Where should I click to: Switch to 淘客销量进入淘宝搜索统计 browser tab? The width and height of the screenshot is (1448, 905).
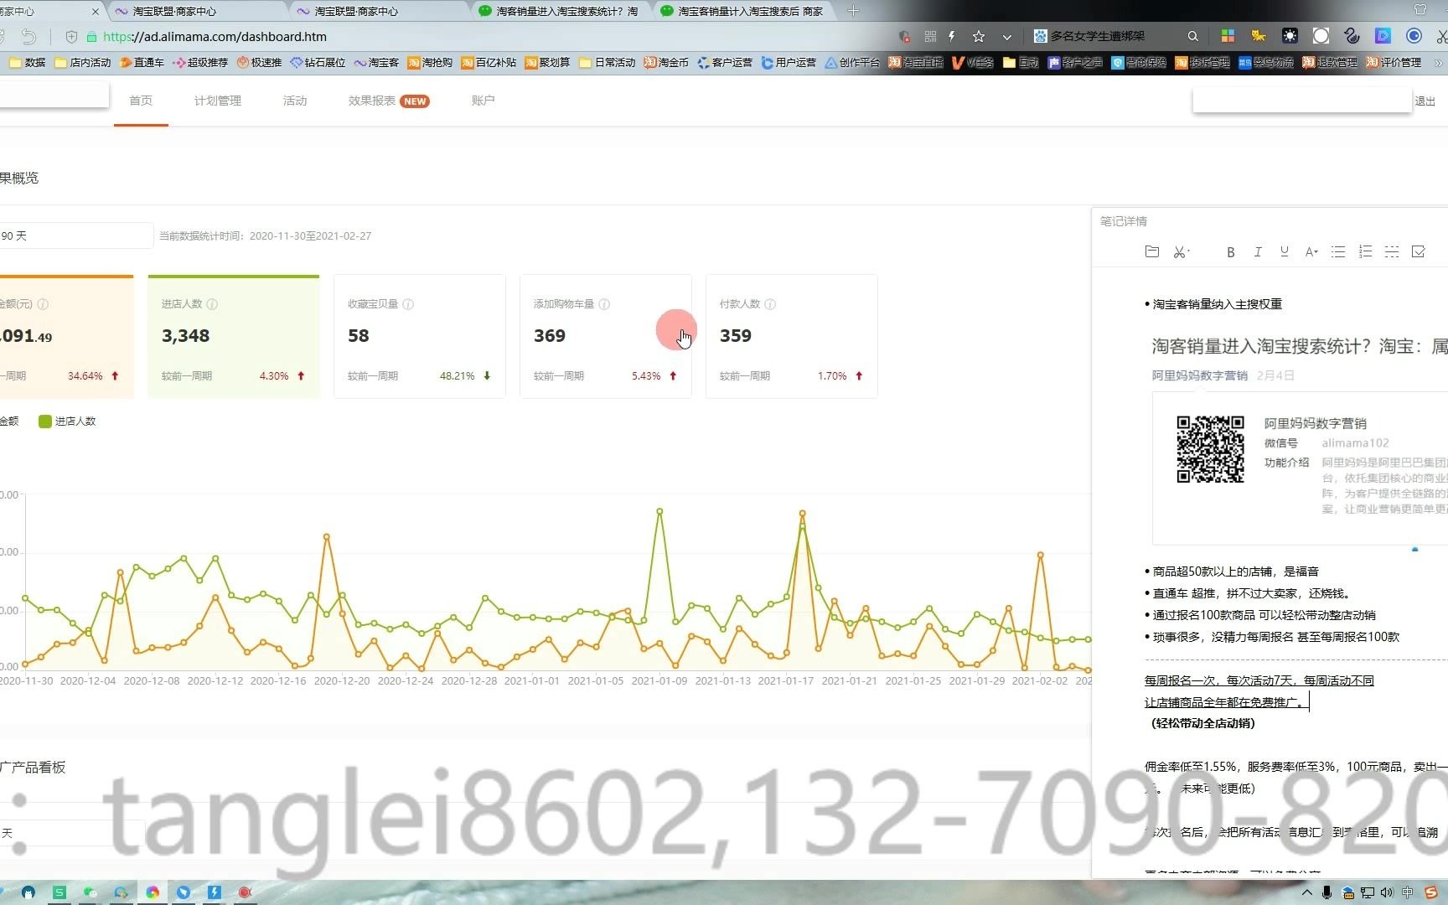560,11
